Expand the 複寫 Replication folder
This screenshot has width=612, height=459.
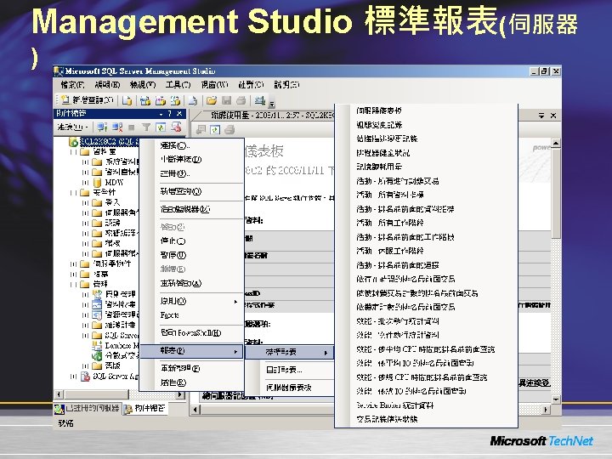73,274
